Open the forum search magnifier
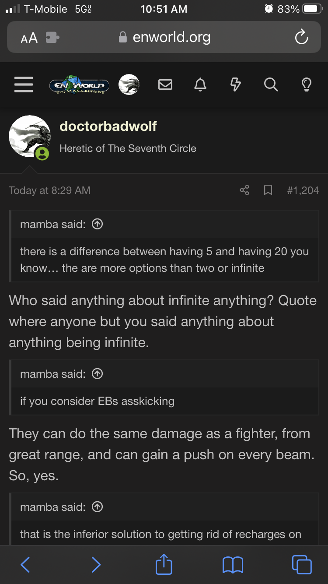Screen dimensions: 328x584 [271, 84]
